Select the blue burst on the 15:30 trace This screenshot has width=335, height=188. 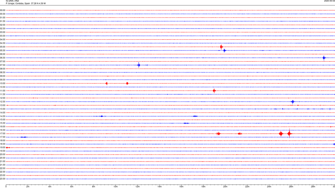[186, 123]
